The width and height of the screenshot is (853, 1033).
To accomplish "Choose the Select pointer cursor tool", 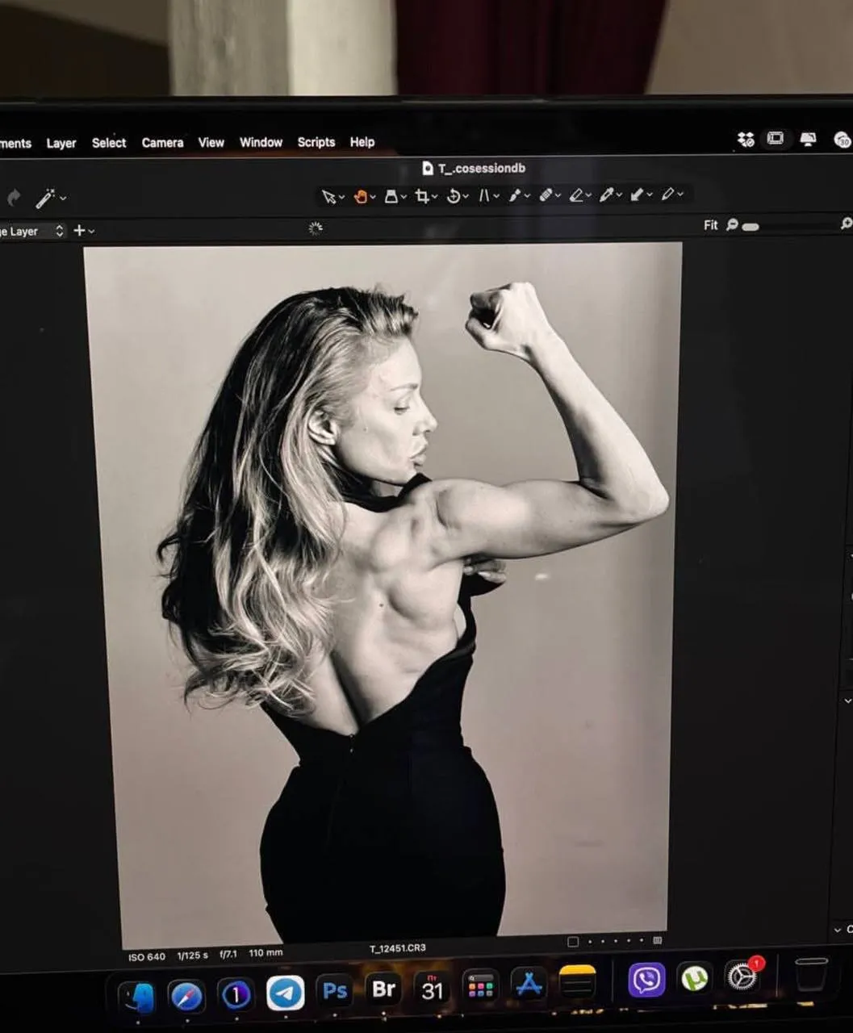I will coord(328,197).
